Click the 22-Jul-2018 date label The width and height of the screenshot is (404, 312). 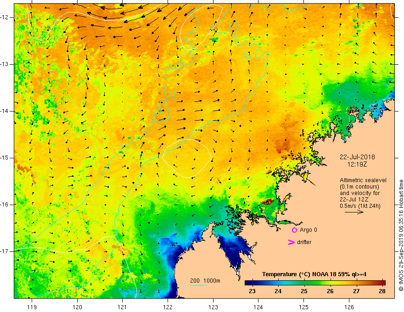click(357, 157)
